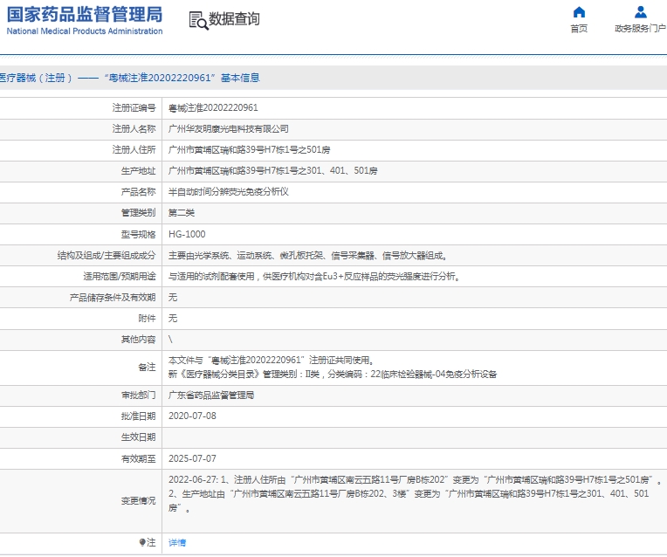Select expiry date 2025-07-07
This screenshot has width=667, height=557.
click(192, 458)
